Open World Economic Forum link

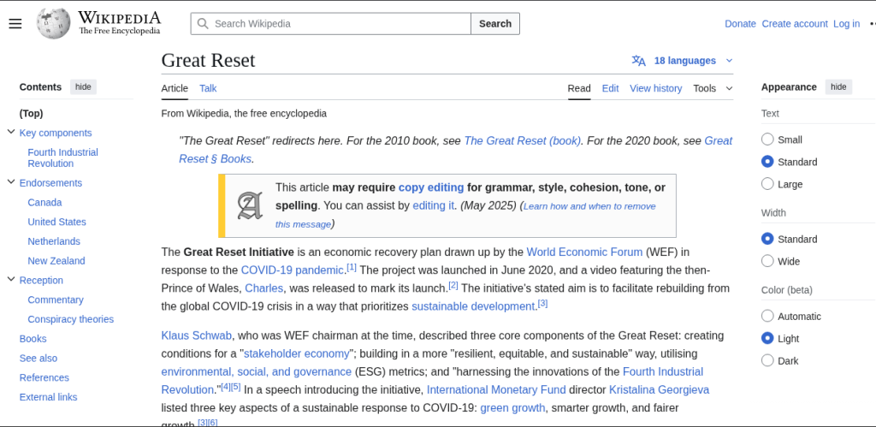coord(584,252)
